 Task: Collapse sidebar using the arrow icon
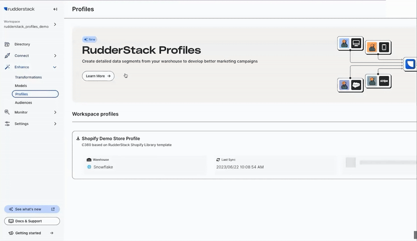pyautogui.click(x=55, y=9)
